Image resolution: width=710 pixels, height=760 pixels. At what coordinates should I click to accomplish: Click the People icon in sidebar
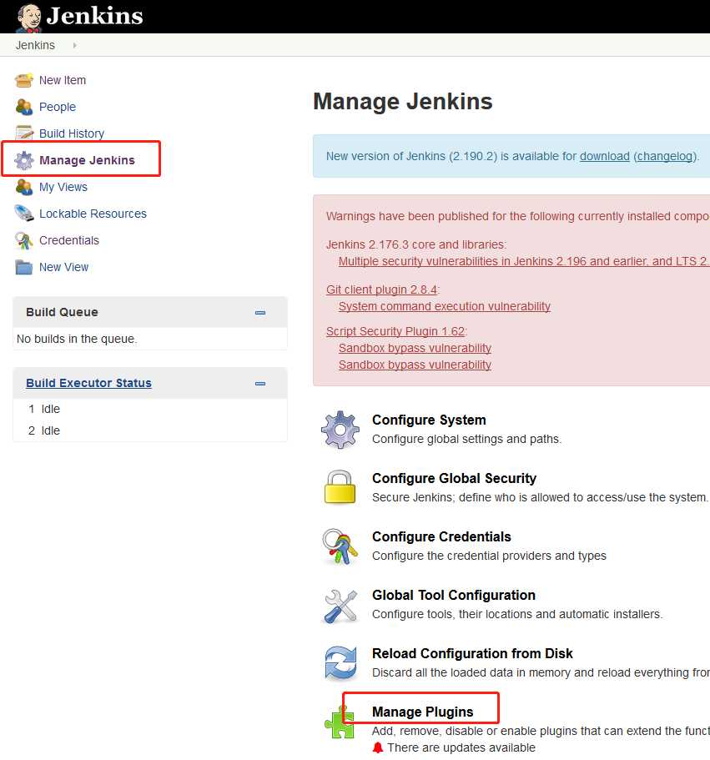[x=24, y=107]
